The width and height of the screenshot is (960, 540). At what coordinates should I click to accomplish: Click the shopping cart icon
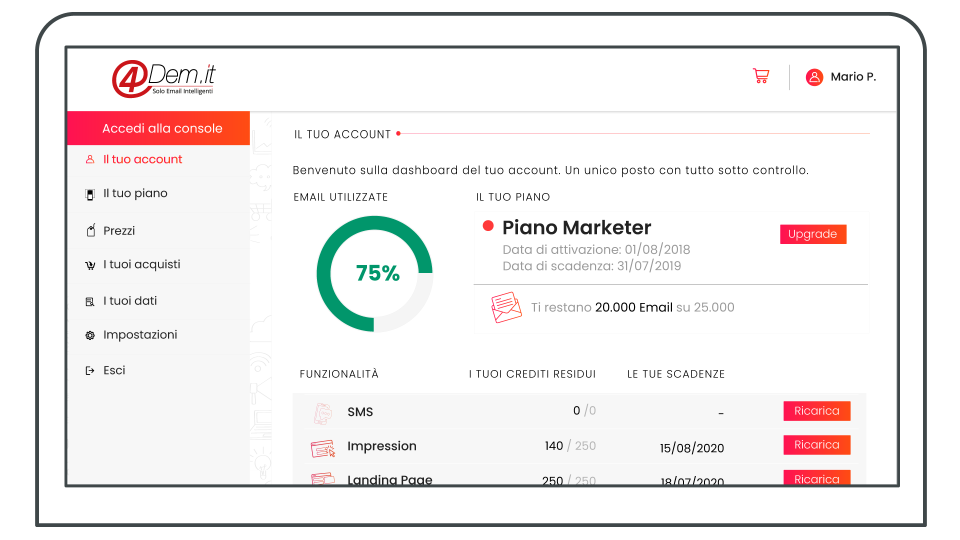tap(761, 76)
